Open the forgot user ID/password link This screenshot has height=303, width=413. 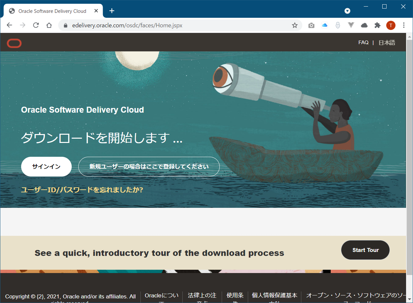(82, 190)
